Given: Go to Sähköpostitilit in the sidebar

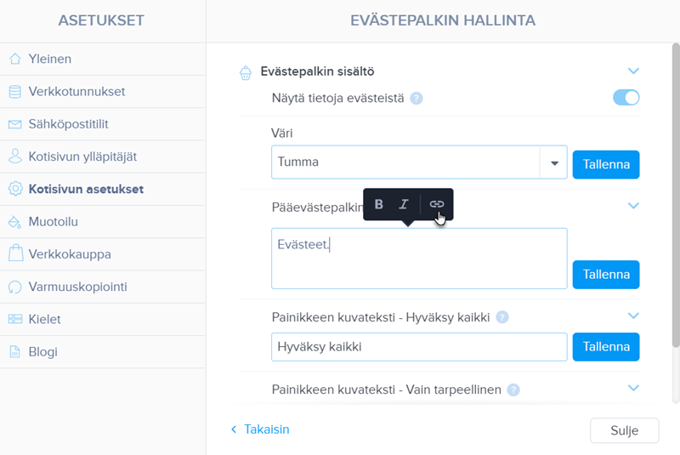Looking at the screenshot, I should [x=69, y=124].
